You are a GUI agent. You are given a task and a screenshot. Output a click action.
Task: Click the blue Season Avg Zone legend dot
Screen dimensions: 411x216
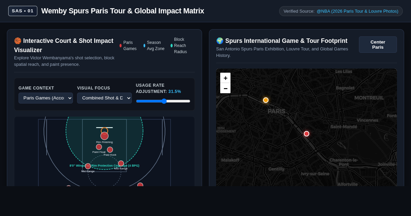click(144, 46)
